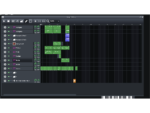The height and width of the screenshot is (113, 150).
Task: Click the orange sample clip in timeline
Action: click(75, 81)
